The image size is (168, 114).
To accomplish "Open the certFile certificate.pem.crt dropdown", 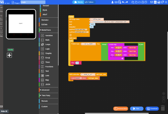I will pos(81,32).
